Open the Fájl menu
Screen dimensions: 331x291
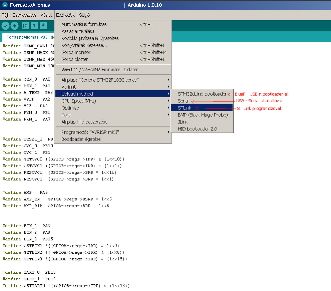[5, 15]
